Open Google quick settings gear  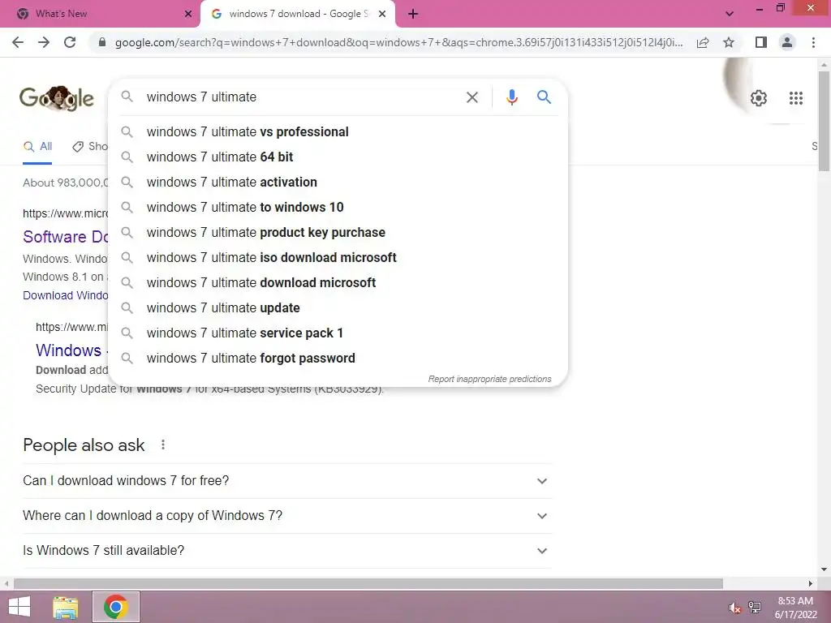coord(759,98)
